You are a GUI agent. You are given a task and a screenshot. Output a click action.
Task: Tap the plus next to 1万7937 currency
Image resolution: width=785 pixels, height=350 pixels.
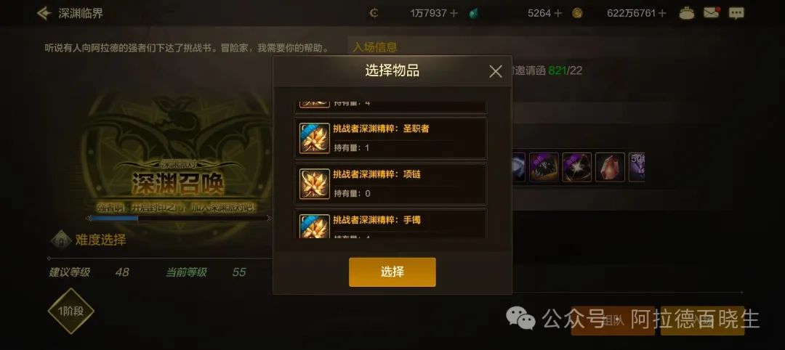point(454,14)
